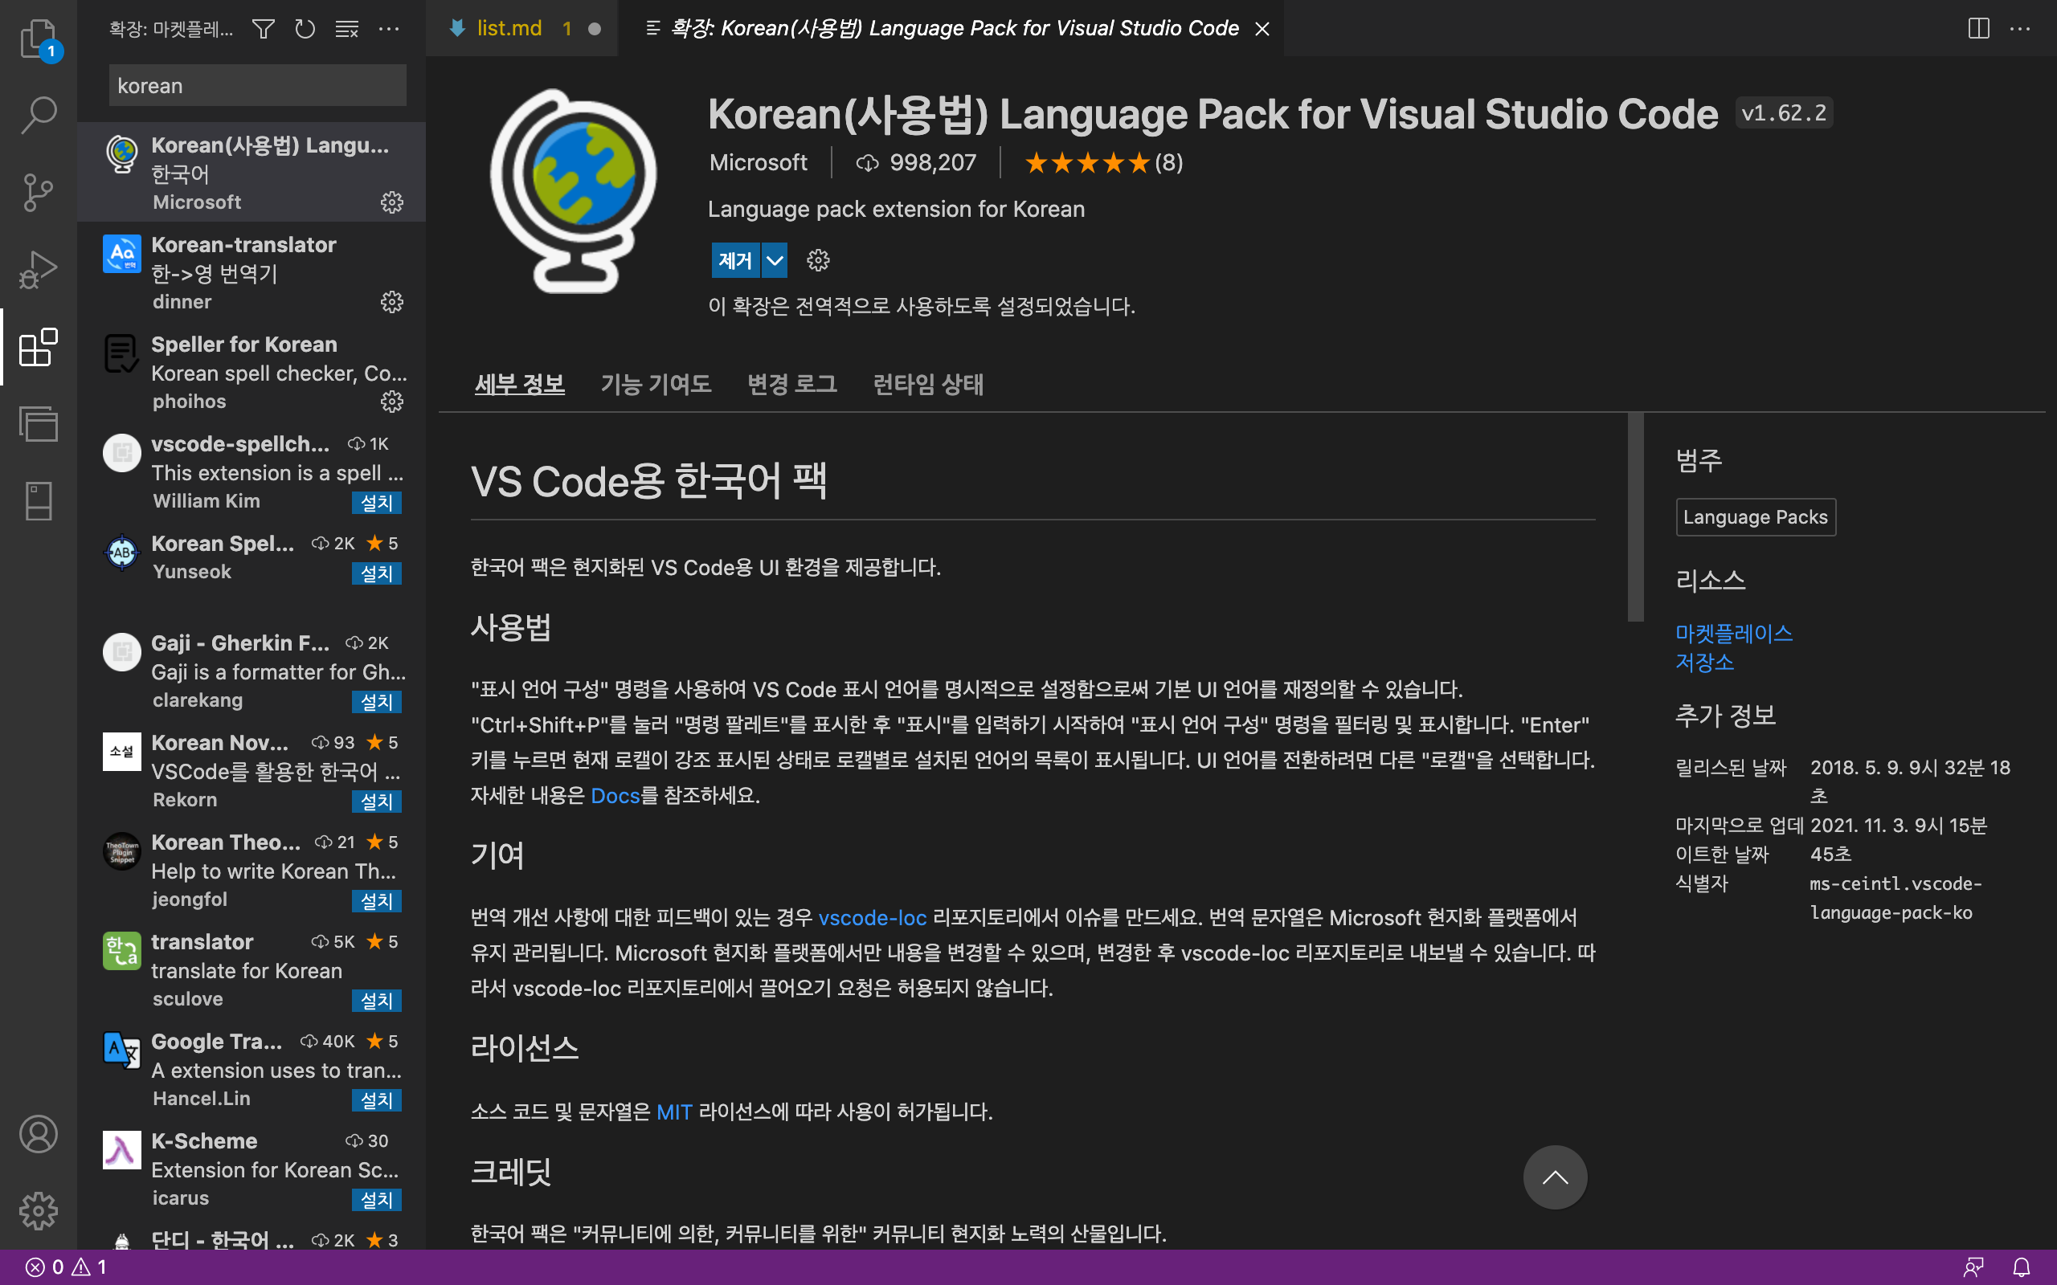The height and width of the screenshot is (1285, 2057).
Task: Split the editor to the right
Action: tap(1979, 29)
